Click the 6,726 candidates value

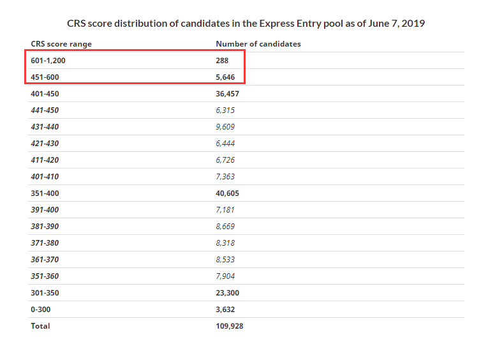[225, 160]
